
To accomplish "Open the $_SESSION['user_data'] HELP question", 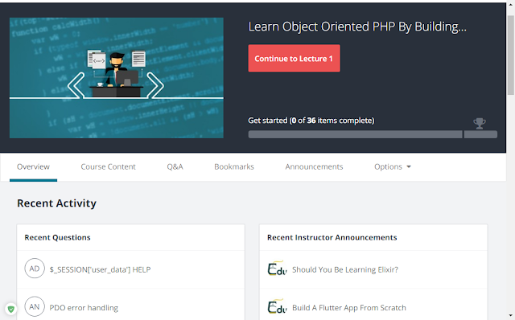I will (x=100, y=270).
